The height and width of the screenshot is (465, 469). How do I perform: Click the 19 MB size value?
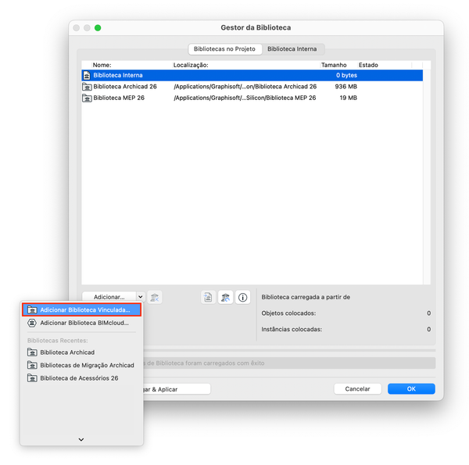point(348,98)
